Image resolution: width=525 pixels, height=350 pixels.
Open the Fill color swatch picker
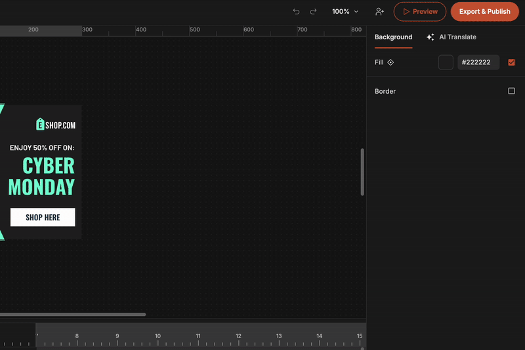[446, 63]
